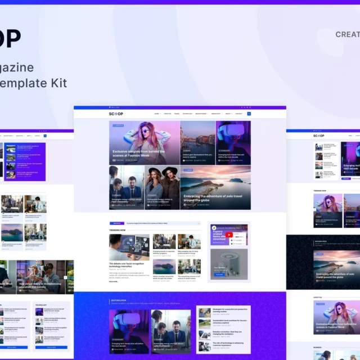The width and height of the screenshot is (360, 360).
Task: Open Technology in center navigation bar
Action: [187, 114]
